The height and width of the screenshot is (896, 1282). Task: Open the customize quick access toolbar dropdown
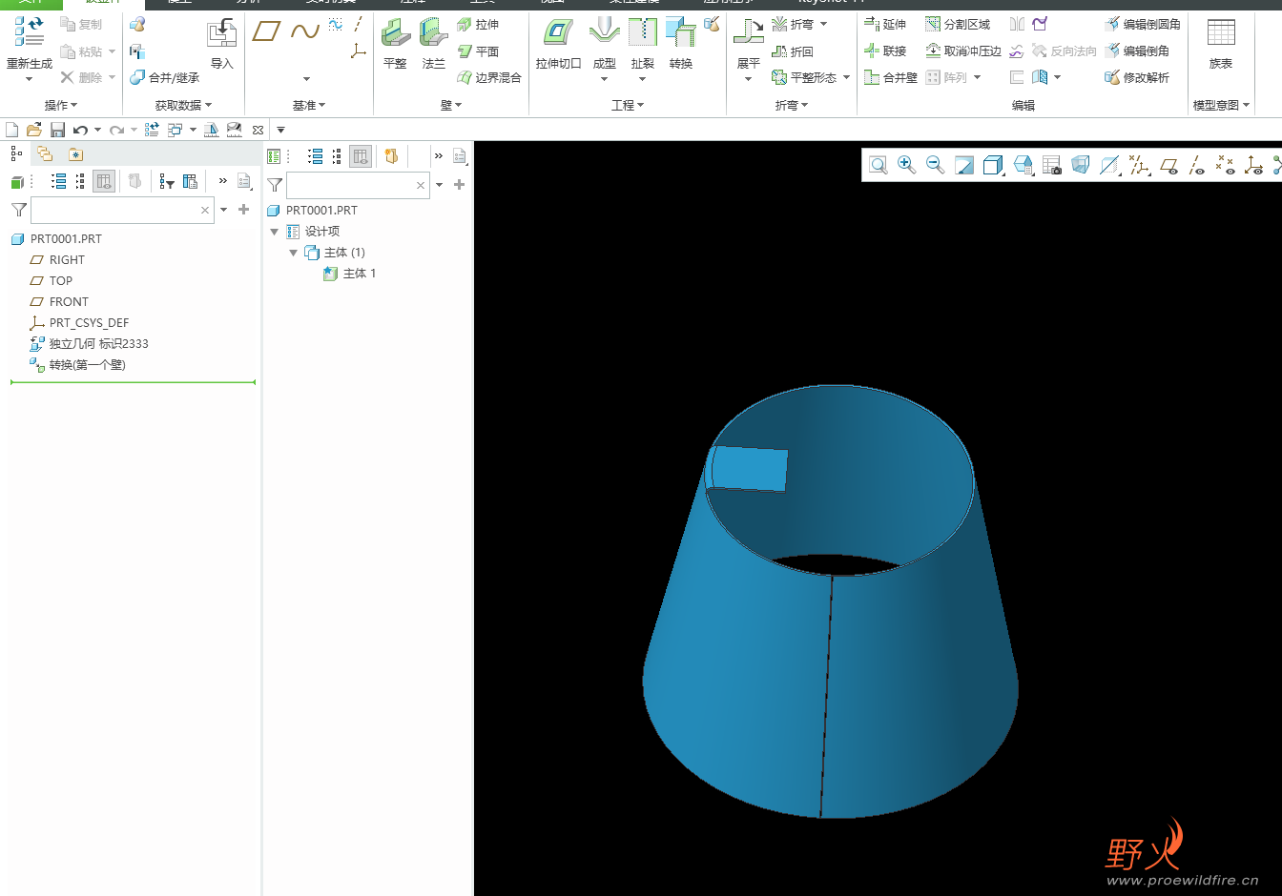tap(280, 130)
